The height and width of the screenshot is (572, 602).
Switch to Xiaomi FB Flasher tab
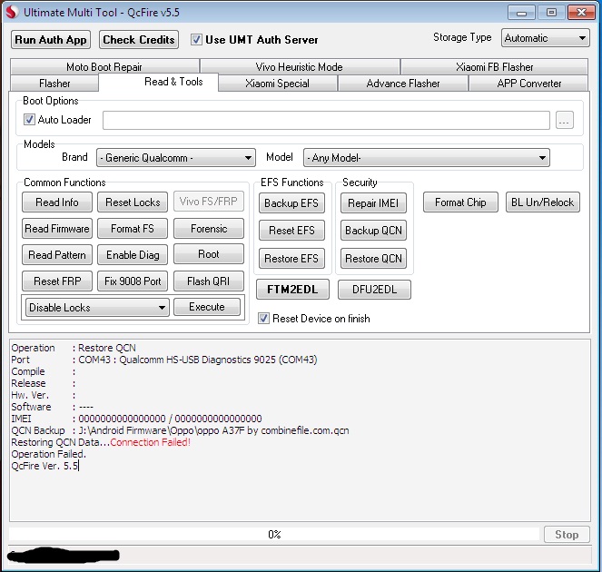[494, 67]
